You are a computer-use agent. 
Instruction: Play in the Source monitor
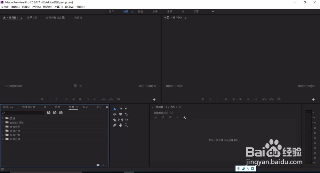81,99
